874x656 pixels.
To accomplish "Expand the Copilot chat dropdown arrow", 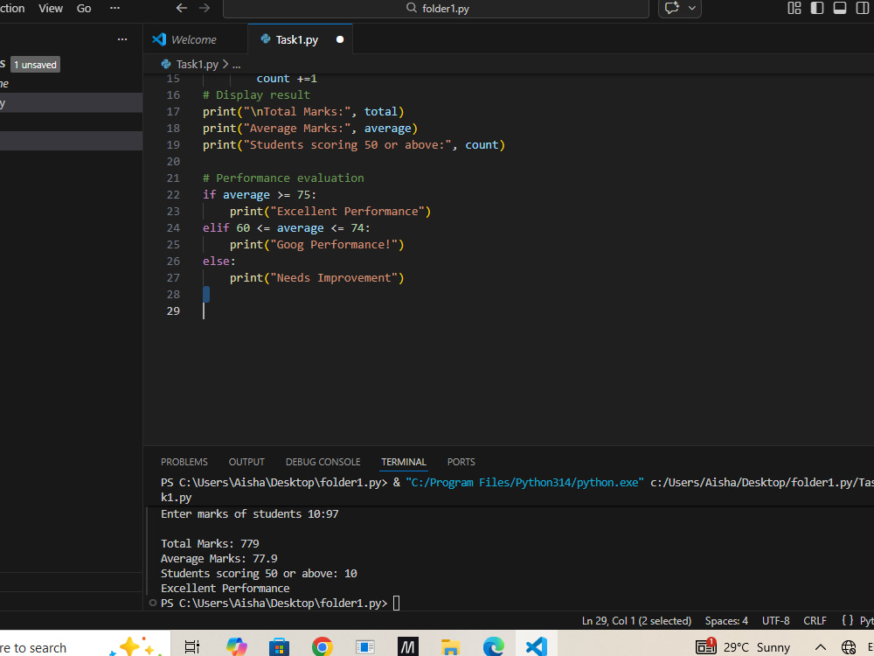I will [691, 8].
